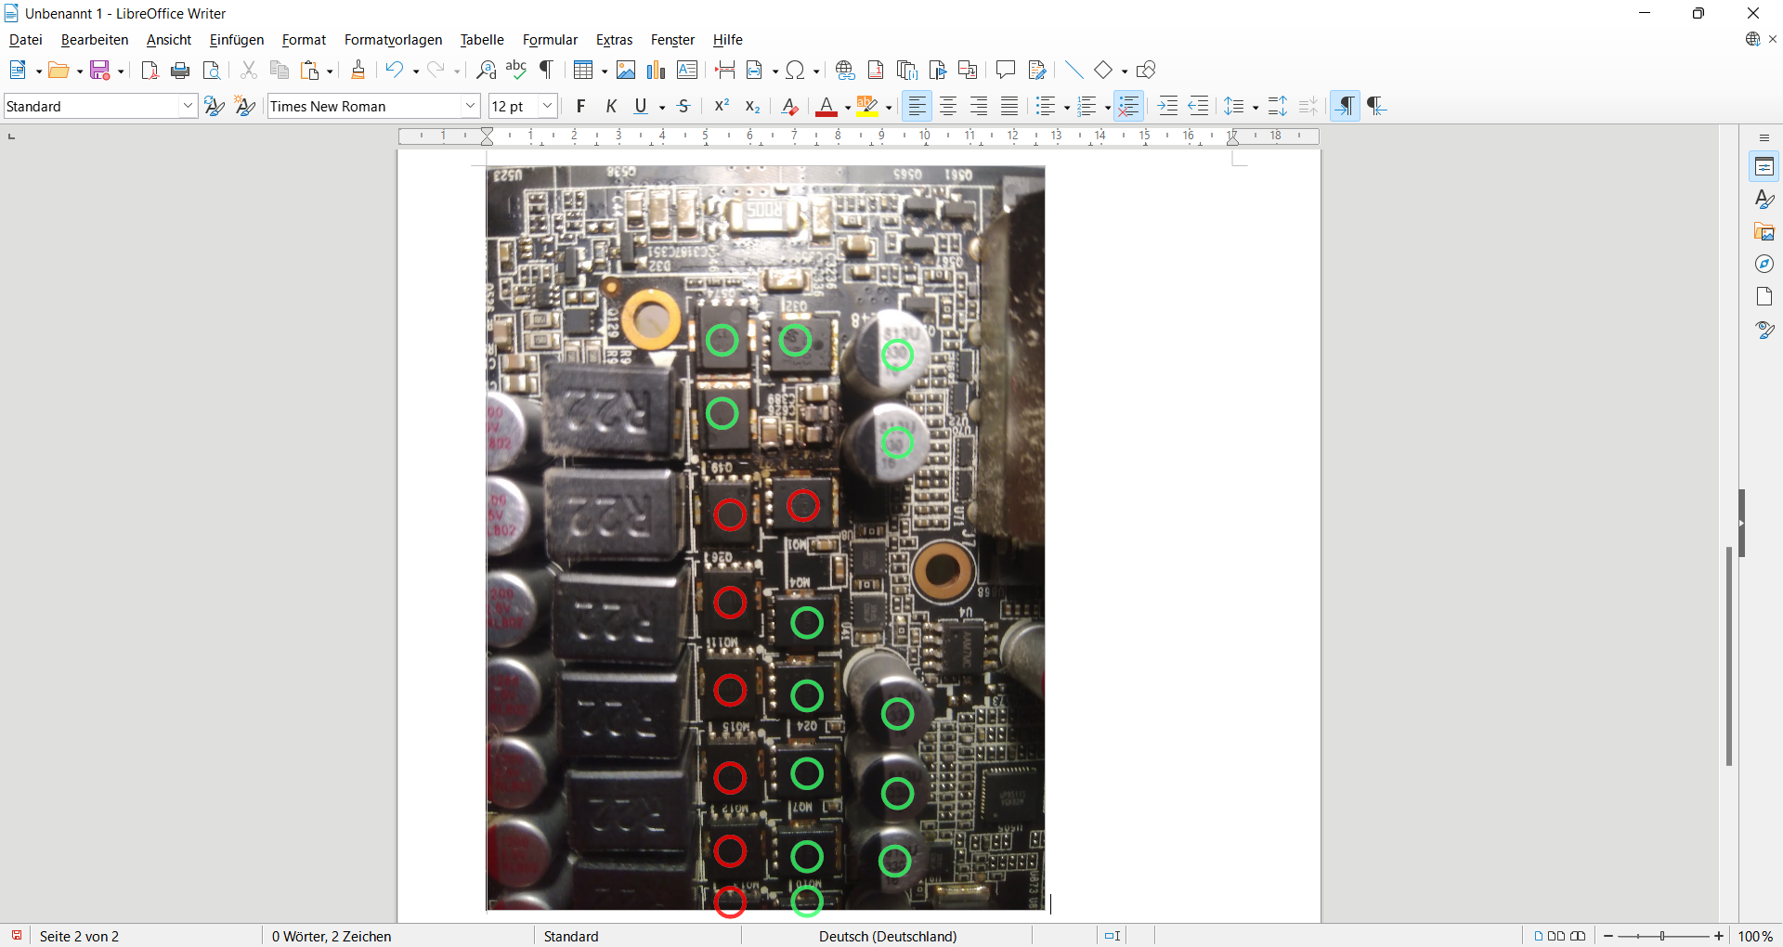Image resolution: width=1783 pixels, height=947 pixels.
Task: Activate the clone formatting paintbrush
Action: click(358, 70)
